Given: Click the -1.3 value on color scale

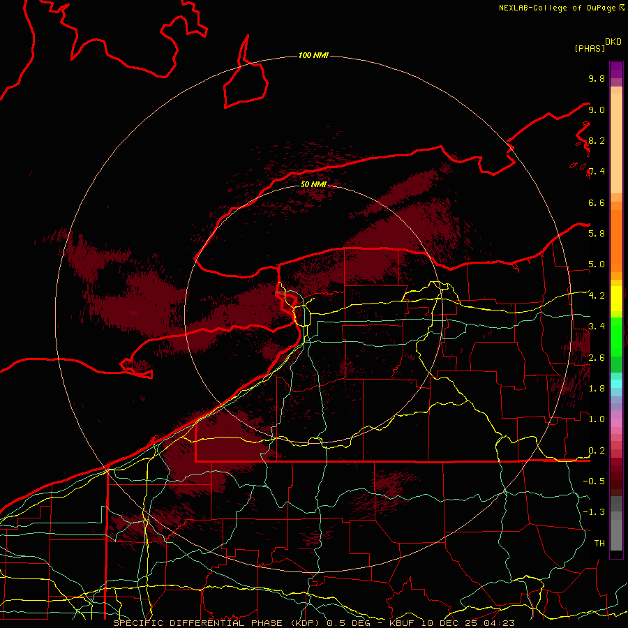Looking at the screenshot, I should pos(594,512).
